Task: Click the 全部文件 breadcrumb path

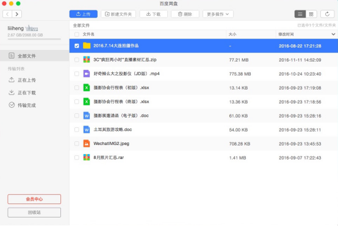Action: tap(81, 26)
